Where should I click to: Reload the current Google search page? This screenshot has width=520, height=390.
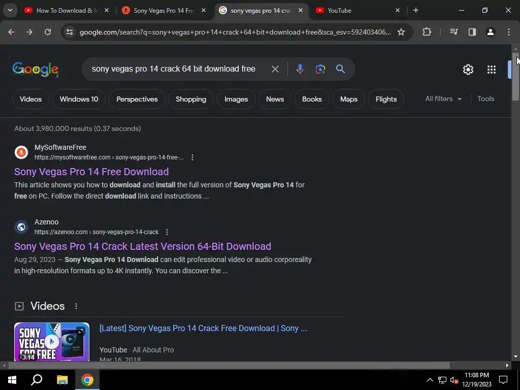[48, 32]
